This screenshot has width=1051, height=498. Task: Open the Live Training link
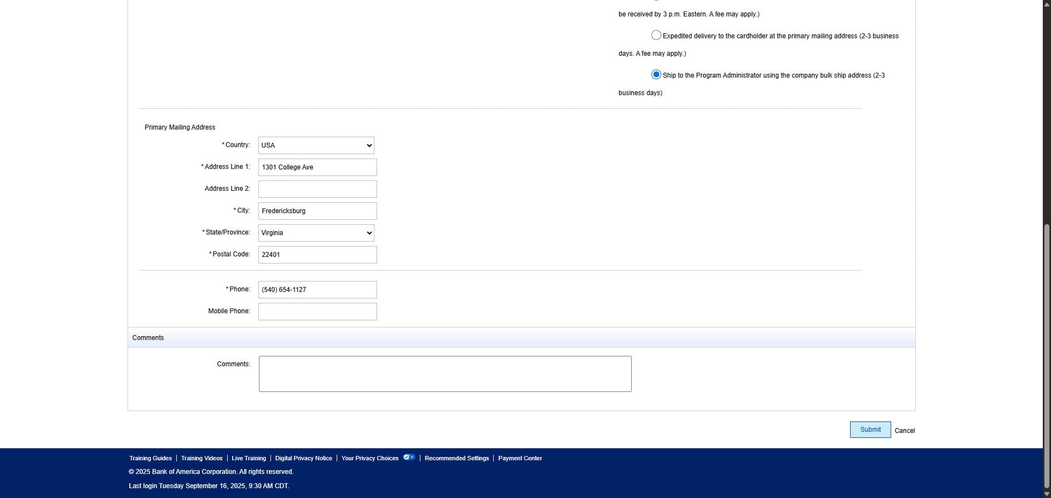point(249,458)
